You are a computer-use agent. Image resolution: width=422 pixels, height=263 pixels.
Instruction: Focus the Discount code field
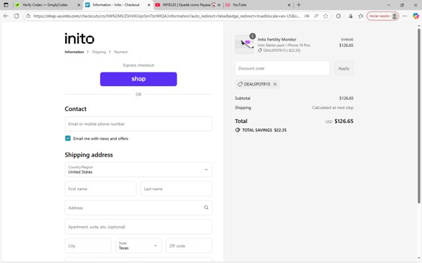point(282,68)
